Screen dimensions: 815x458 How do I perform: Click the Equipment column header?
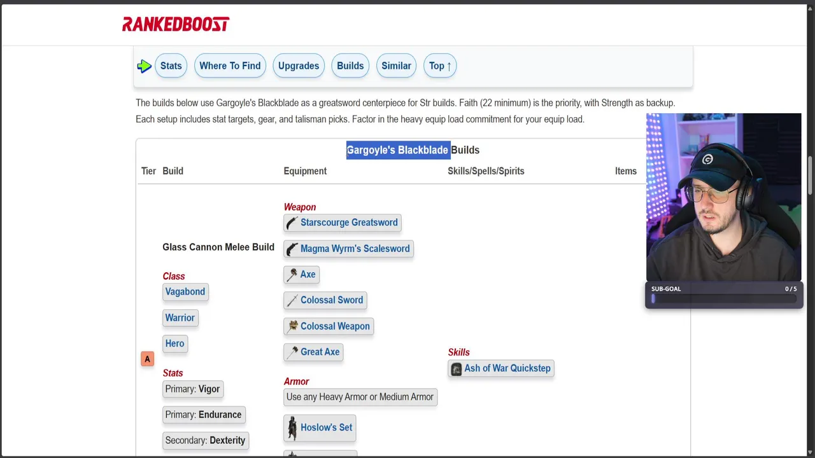tap(305, 171)
